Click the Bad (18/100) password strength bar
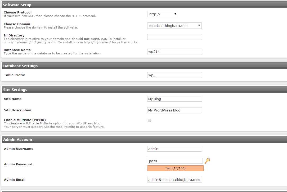The image size is (287, 192). pyautogui.click(x=175, y=168)
